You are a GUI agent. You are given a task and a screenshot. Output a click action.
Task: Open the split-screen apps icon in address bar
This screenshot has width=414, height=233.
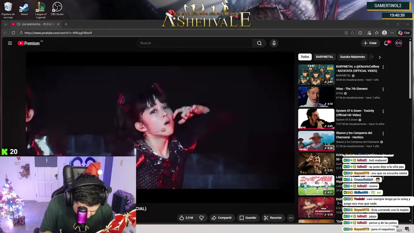pyautogui.click(x=346, y=33)
